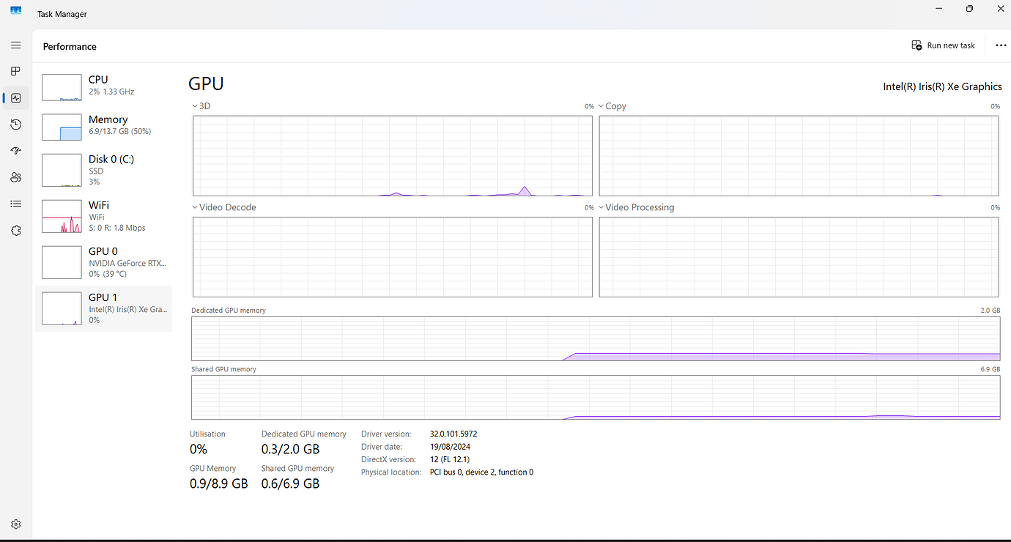Screen dimensions: 1011x542
Task: Open the Services page icon
Action: [15, 230]
